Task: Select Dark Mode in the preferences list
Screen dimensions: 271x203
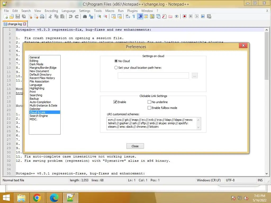Action: tap(37, 64)
